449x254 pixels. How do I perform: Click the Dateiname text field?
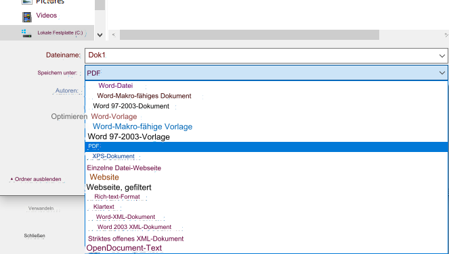coord(261,55)
